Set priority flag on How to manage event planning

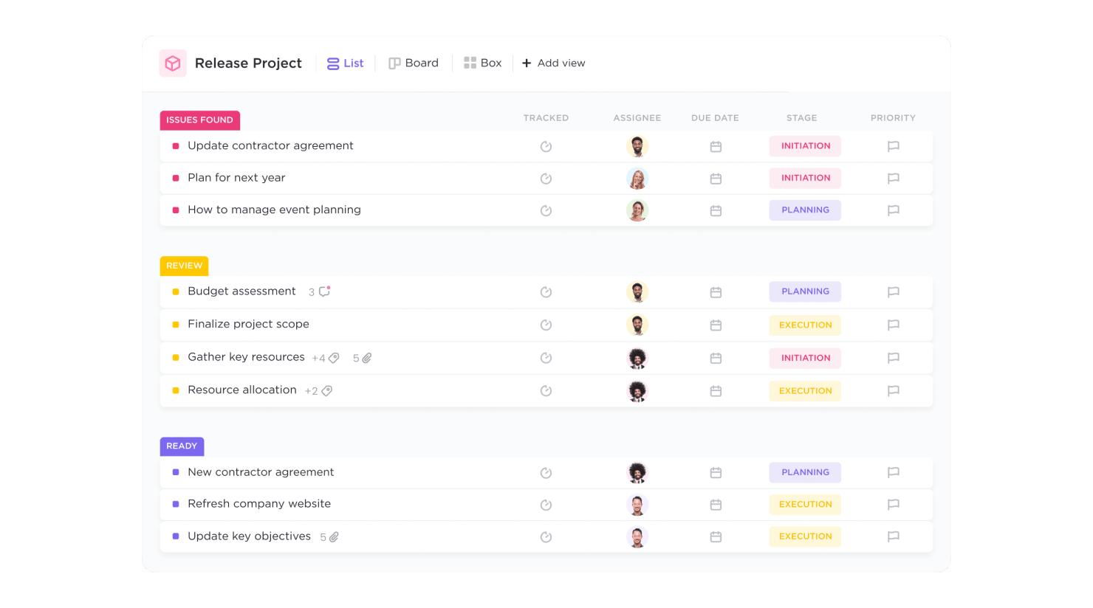pos(893,210)
